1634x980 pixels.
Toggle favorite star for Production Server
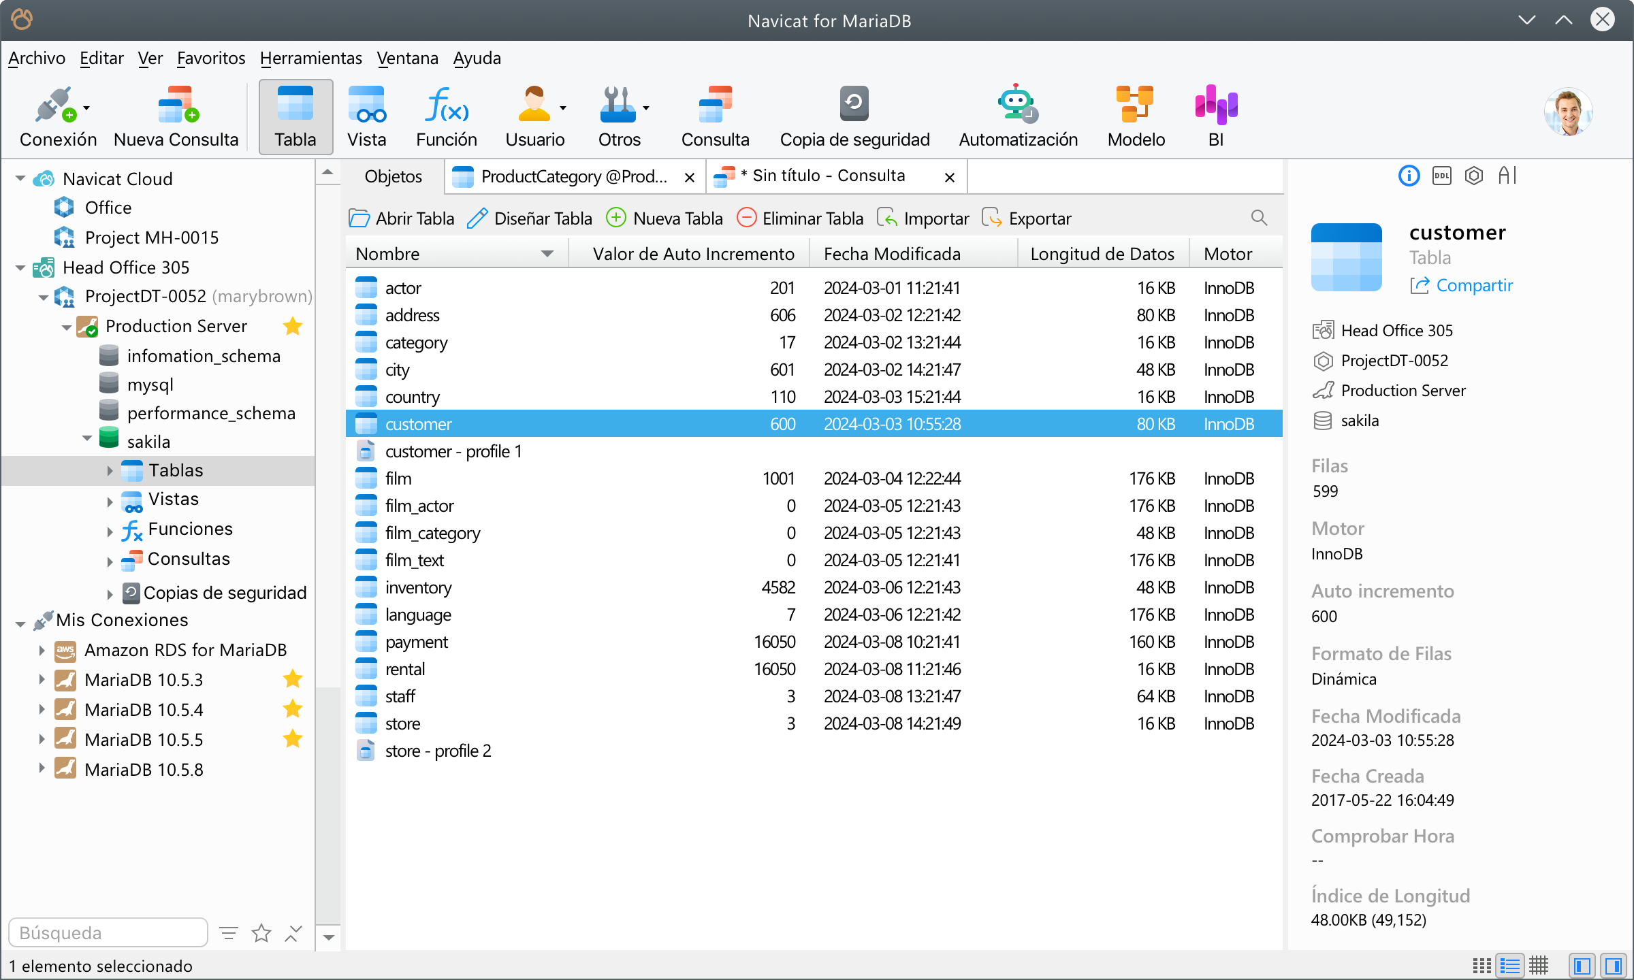click(x=293, y=326)
